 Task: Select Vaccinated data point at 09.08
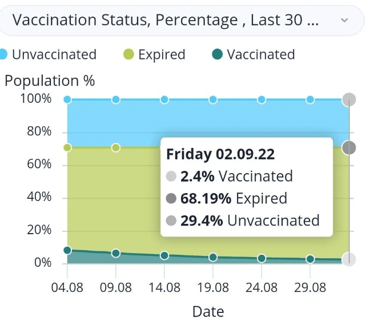point(116,253)
